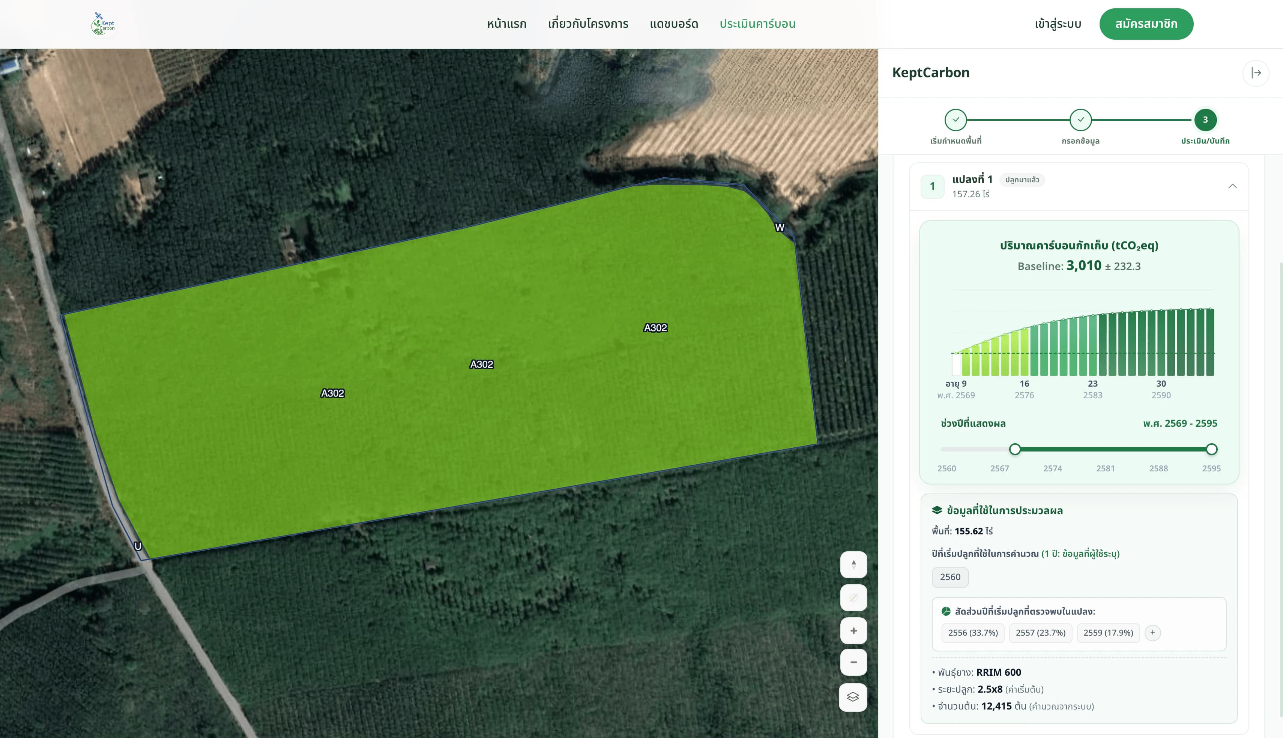Reset map north with compass button

pyautogui.click(x=853, y=565)
